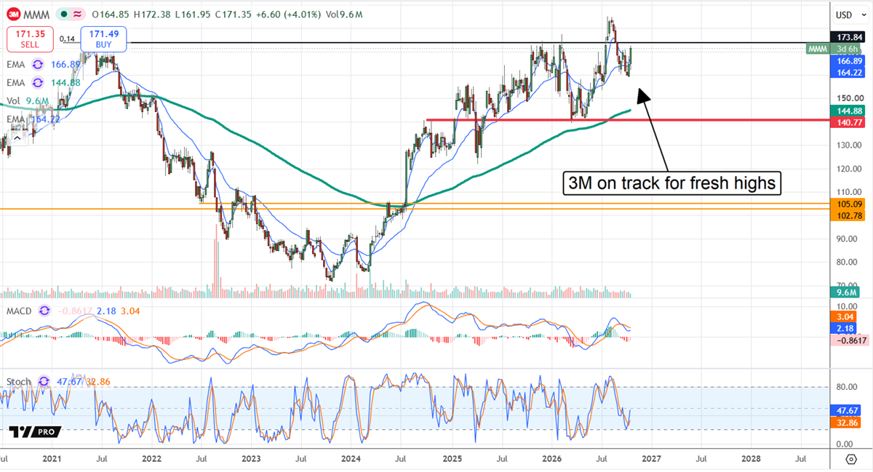Click the BUY 171.49 button

tap(104, 39)
